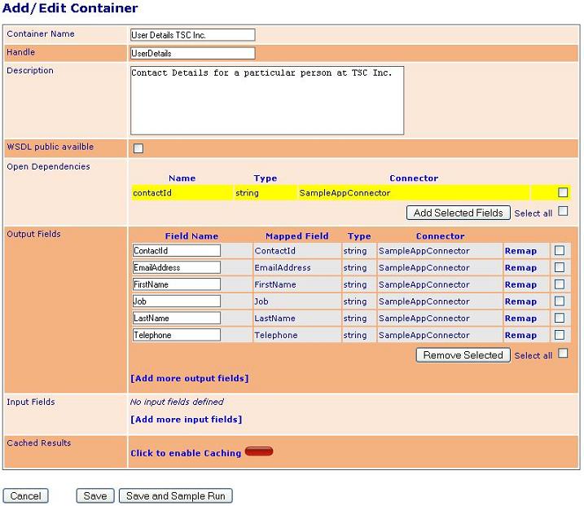Edit the LastName field name box
This screenshot has height=506, width=584.
pyautogui.click(x=177, y=318)
